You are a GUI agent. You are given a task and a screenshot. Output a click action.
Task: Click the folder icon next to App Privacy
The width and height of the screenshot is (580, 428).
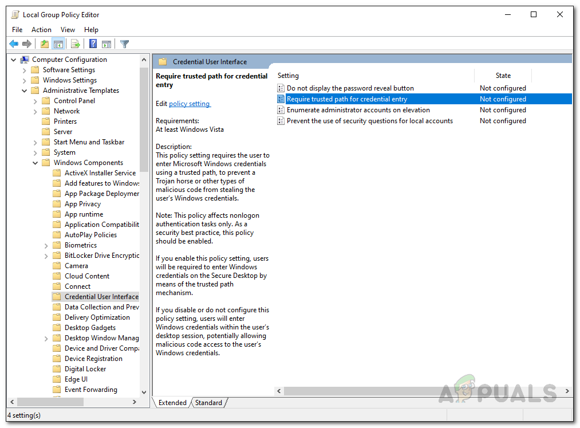click(x=57, y=204)
